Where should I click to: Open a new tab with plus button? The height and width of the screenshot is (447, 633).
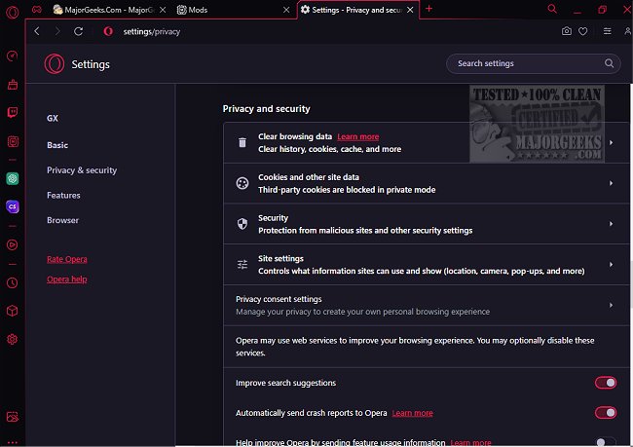tap(428, 9)
